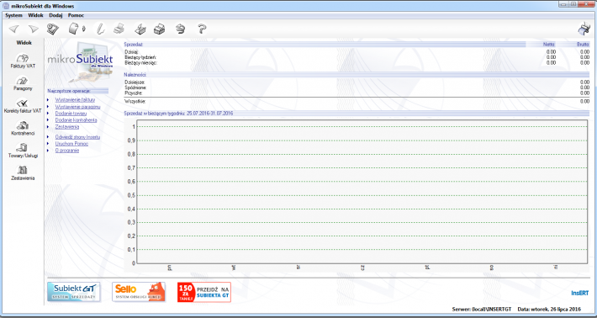Viewport: 597px width, 318px height.
Task: Select Korekty faktur VAT in sidebar
Action: click(23, 106)
